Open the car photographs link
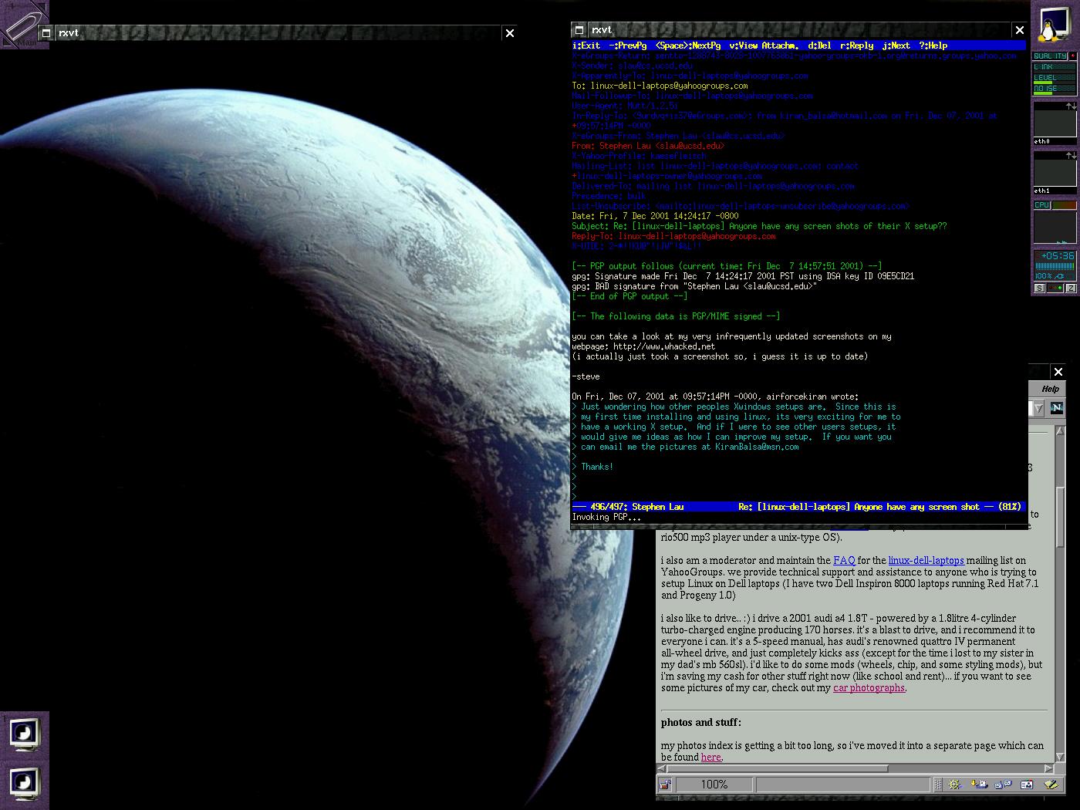The width and height of the screenshot is (1080, 810). (869, 687)
